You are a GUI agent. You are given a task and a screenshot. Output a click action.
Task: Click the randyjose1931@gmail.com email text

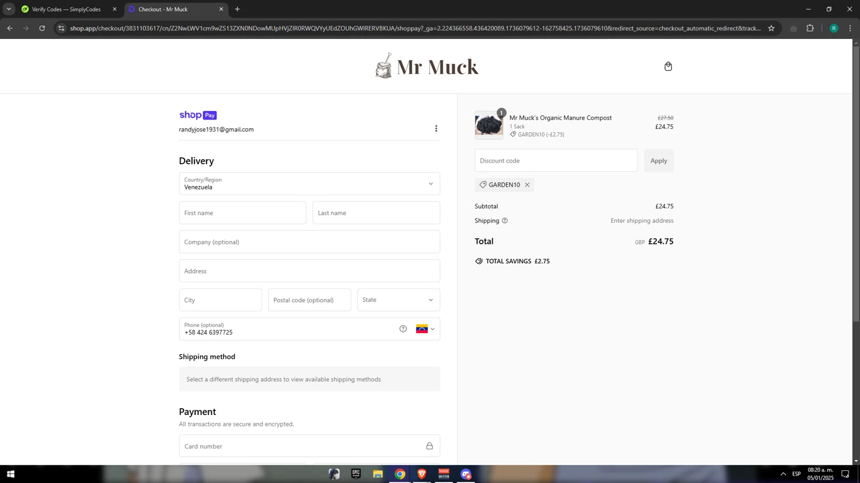[x=216, y=129]
